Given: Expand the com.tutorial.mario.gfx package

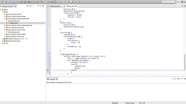Looking at the screenshot, I should tap(5, 27).
